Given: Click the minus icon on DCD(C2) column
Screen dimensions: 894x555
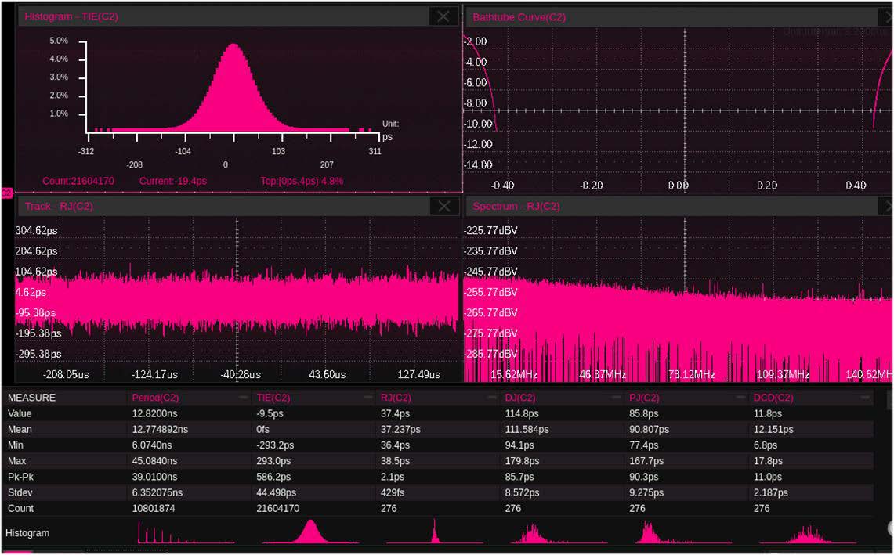Looking at the screenshot, I should (864, 398).
